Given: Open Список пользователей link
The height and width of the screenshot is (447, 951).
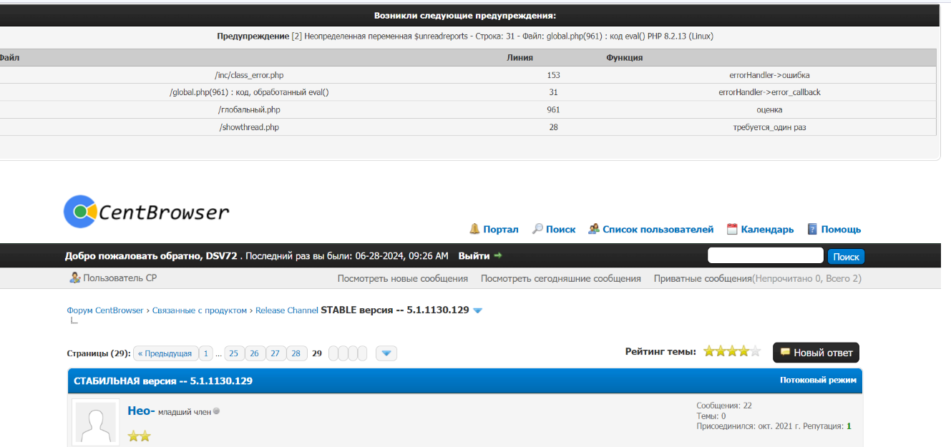Looking at the screenshot, I should 658,230.
